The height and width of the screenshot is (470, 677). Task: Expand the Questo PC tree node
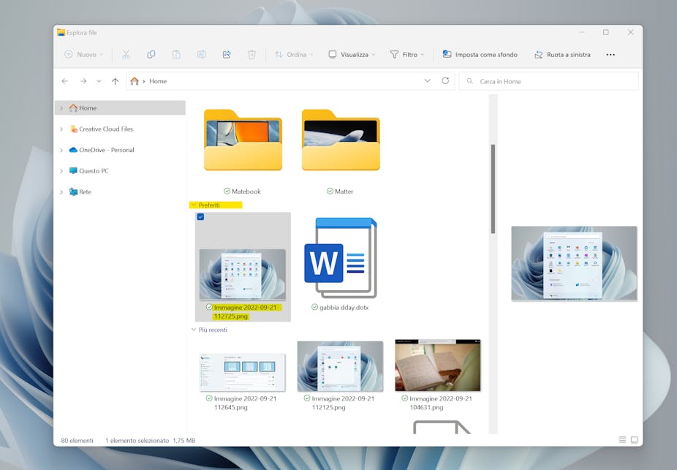61,171
